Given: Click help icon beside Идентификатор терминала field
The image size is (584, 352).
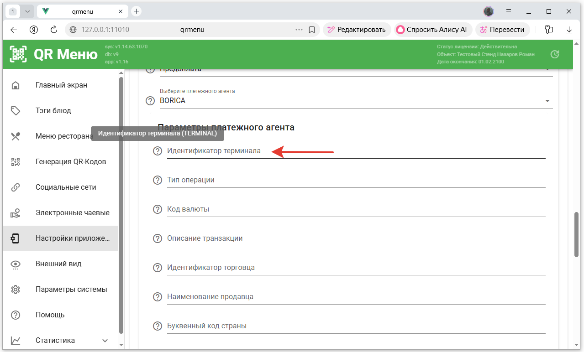Looking at the screenshot, I should click(x=158, y=151).
